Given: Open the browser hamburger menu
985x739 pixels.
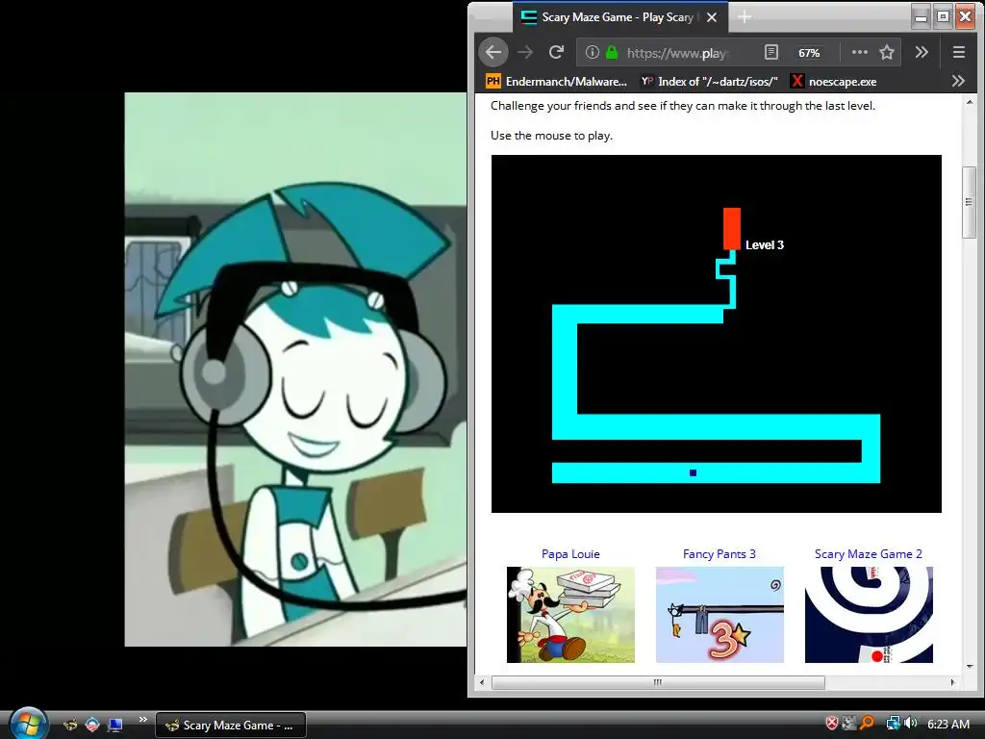Looking at the screenshot, I should click(959, 52).
